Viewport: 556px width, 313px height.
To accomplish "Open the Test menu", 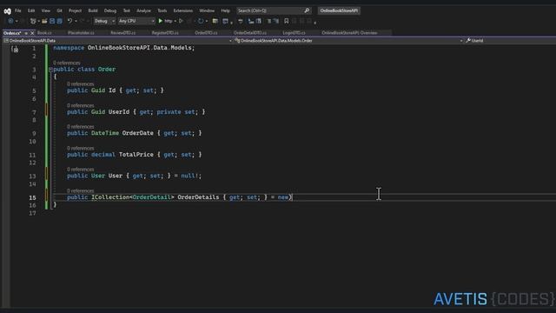I will point(127,10).
